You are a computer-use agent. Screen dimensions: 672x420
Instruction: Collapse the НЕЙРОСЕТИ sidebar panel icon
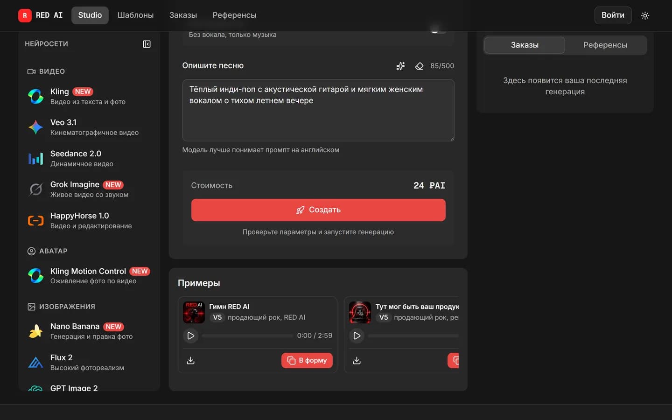pyautogui.click(x=147, y=44)
